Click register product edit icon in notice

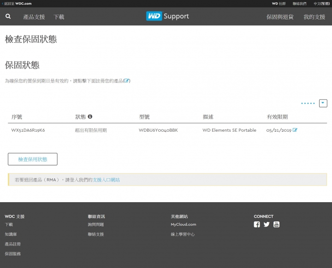[x=127, y=81]
